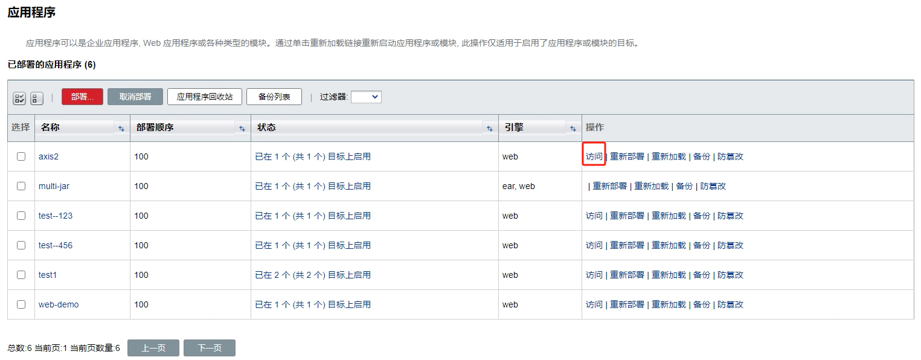Sort by 部署顺序 column sort icon

pos(242,129)
